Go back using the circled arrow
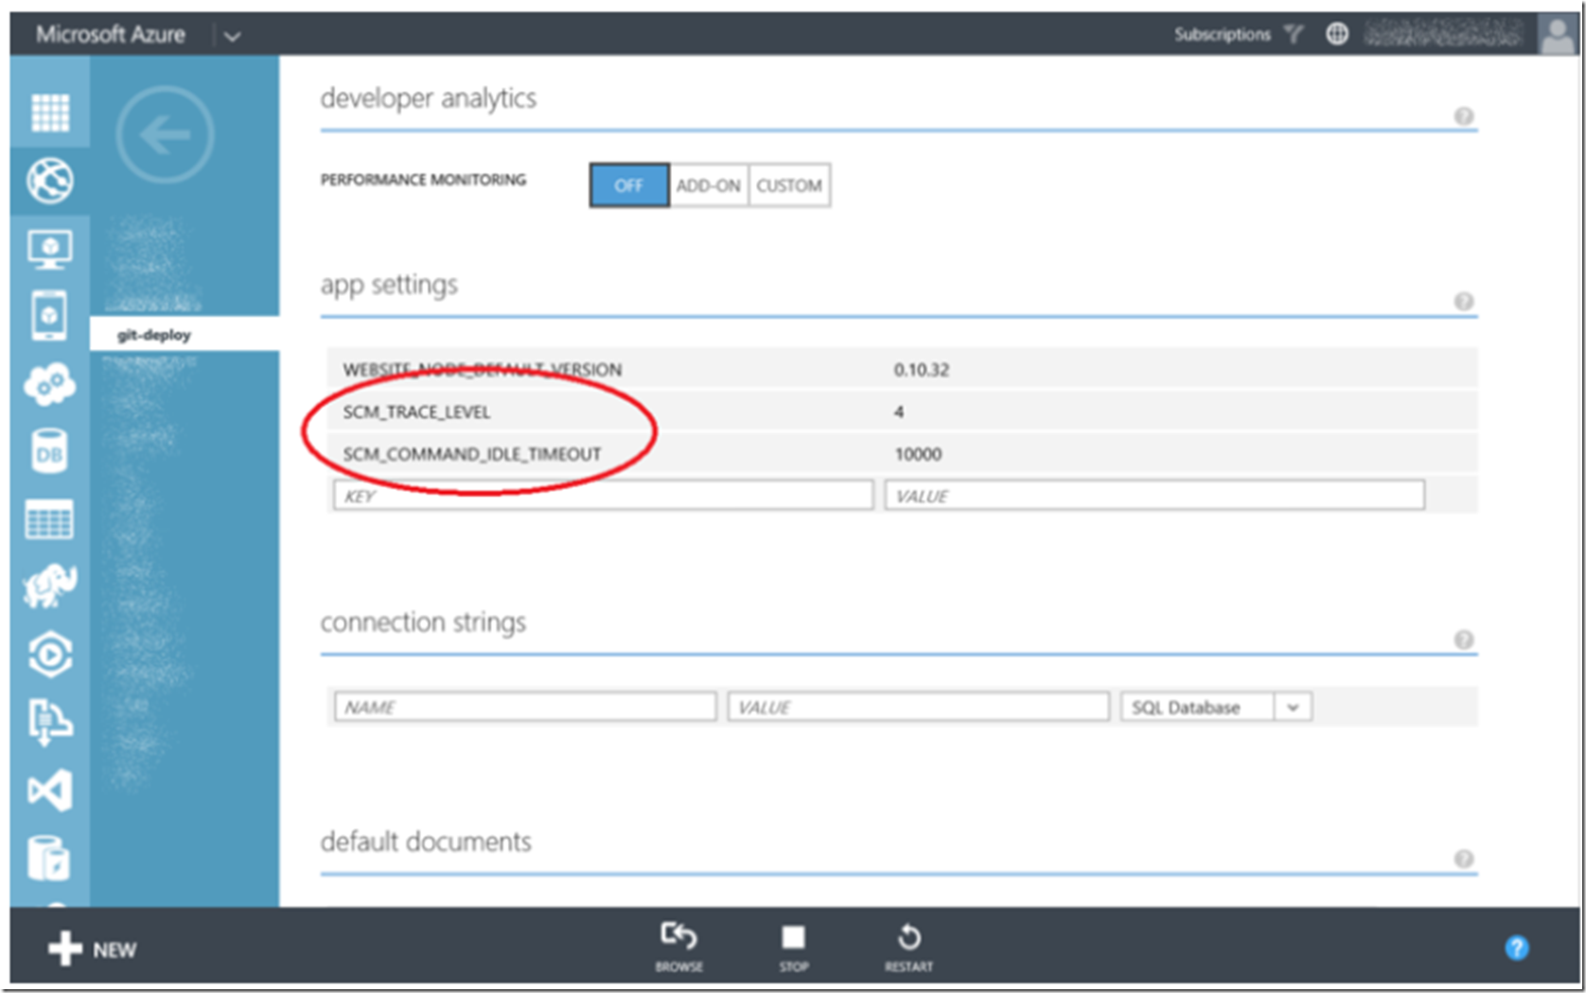Image resolution: width=1586 pixels, height=993 pixels. click(166, 134)
